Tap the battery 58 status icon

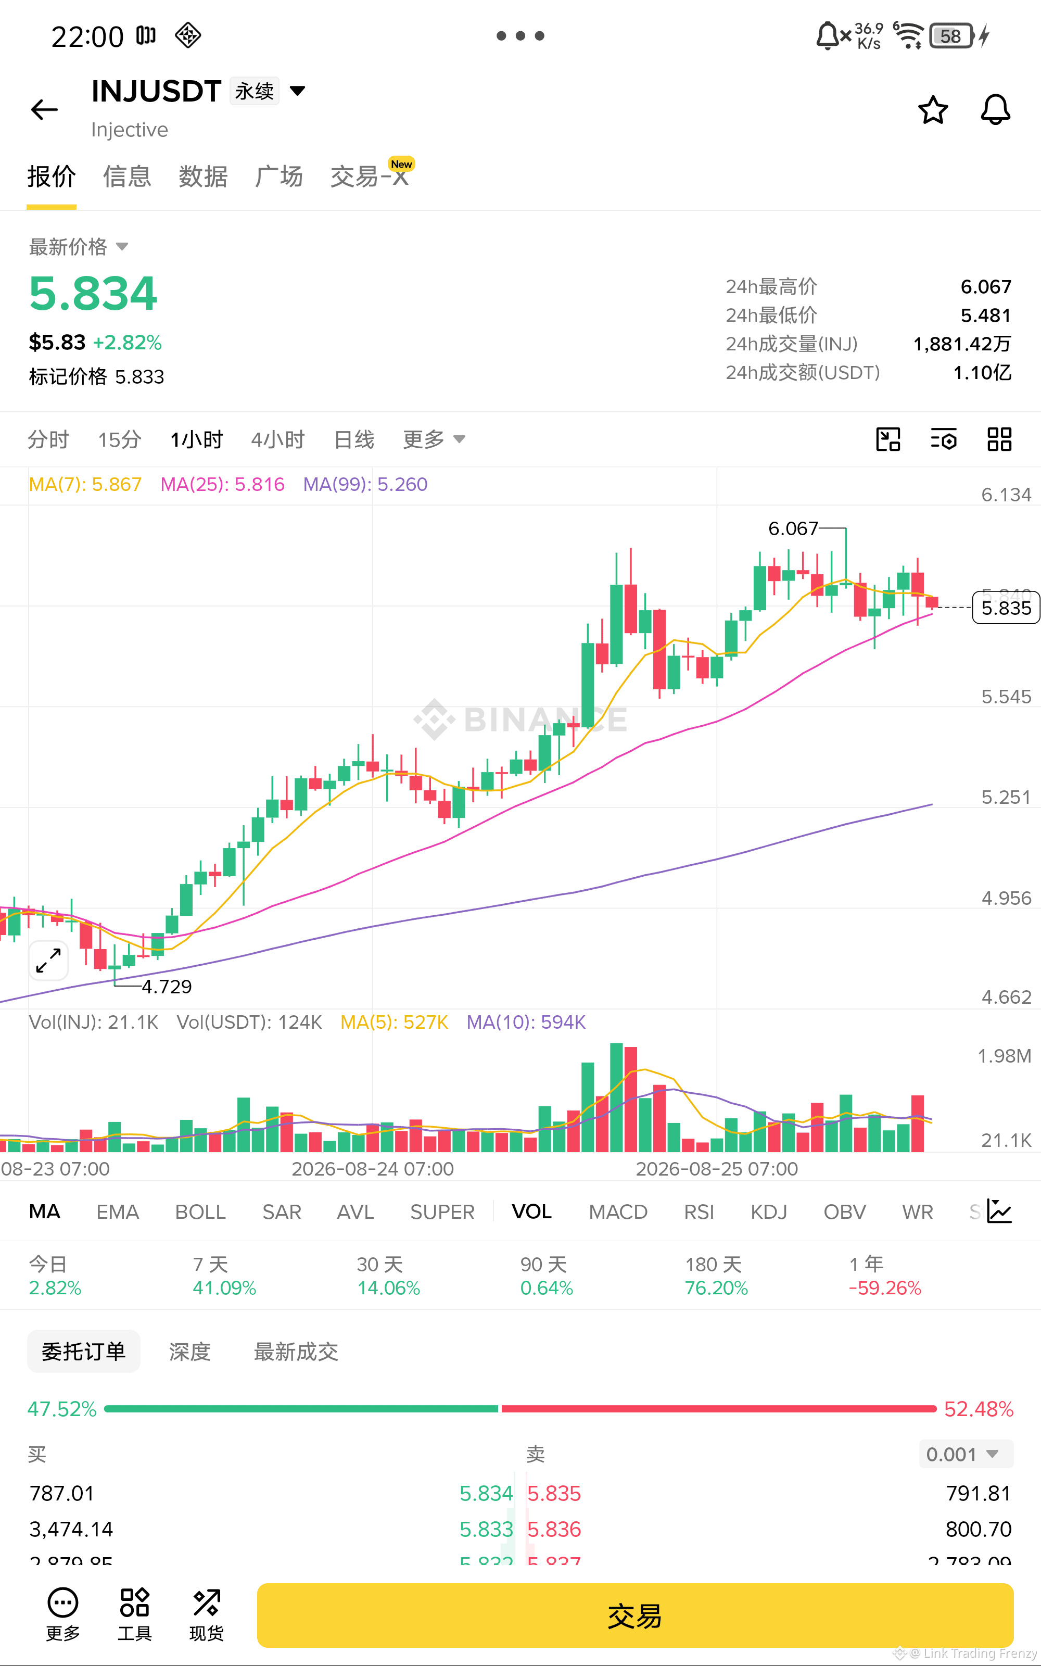(x=951, y=36)
